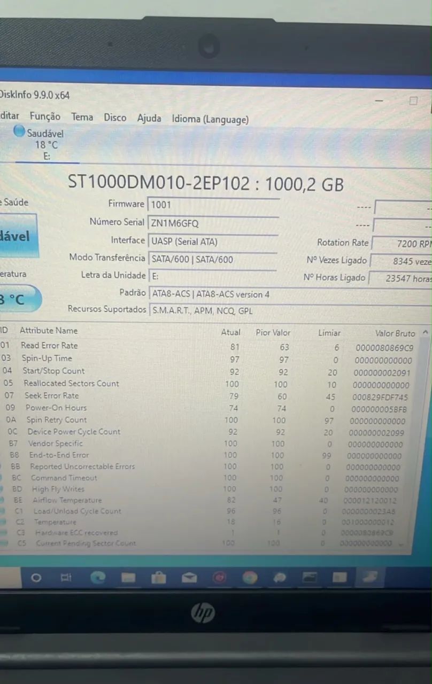Open the Tema menu
This screenshot has width=432, height=684.
tap(82, 117)
